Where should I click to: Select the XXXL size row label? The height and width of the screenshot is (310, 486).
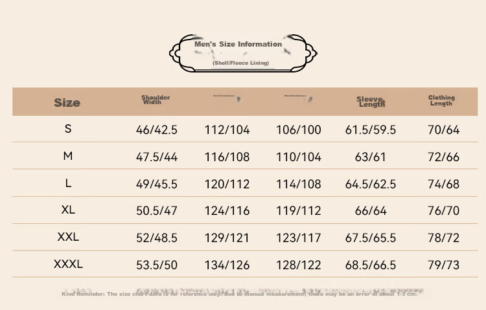(68, 264)
